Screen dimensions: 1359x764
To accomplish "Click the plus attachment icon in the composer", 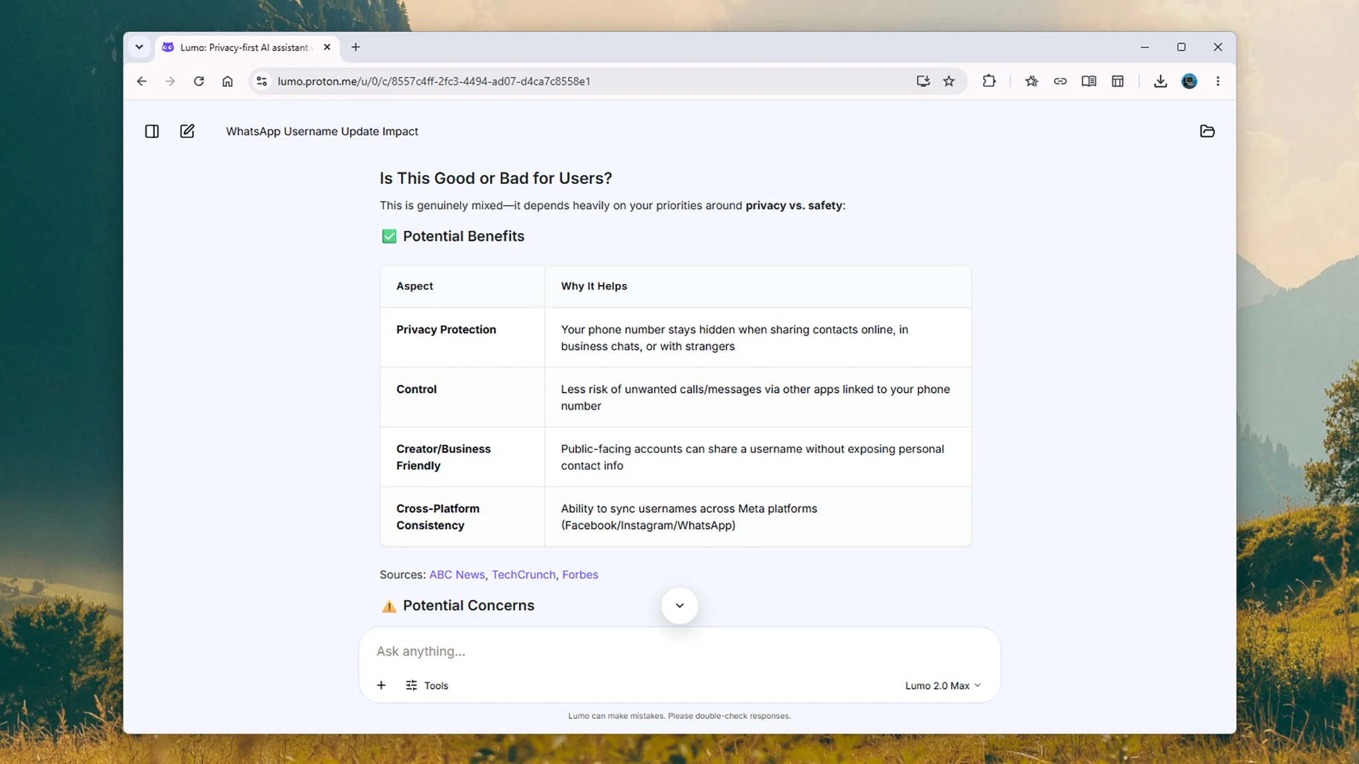I will (381, 685).
